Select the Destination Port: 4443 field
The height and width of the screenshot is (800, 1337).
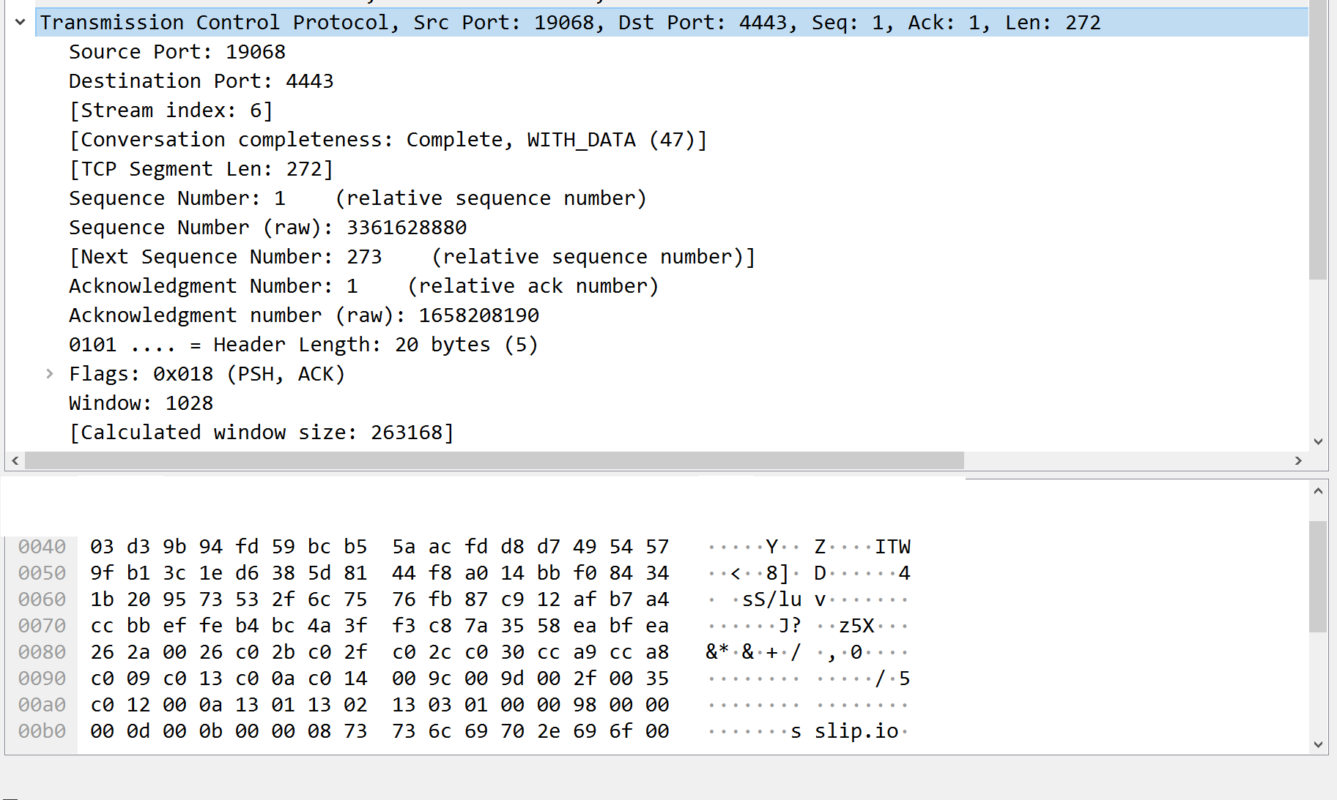point(201,81)
